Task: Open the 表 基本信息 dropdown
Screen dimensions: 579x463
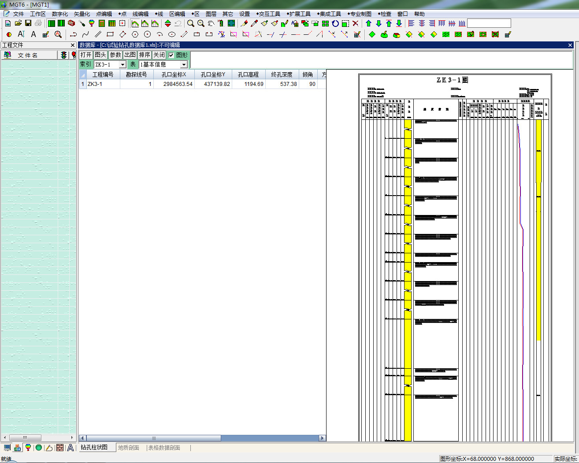Action: [x=184, y=65]
